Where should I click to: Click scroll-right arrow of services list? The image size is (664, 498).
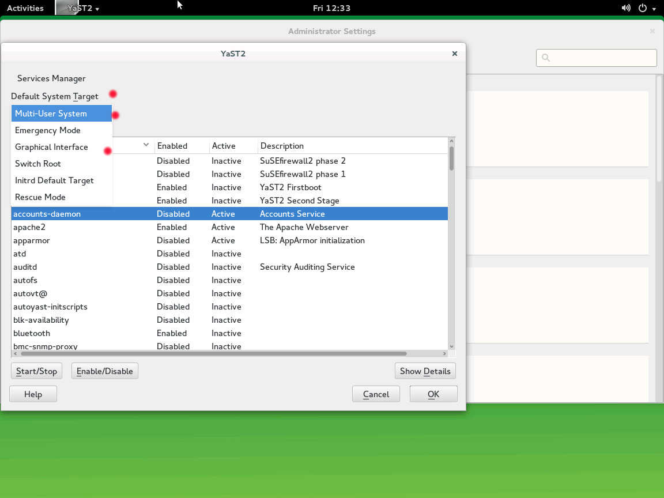pos(444,353)
